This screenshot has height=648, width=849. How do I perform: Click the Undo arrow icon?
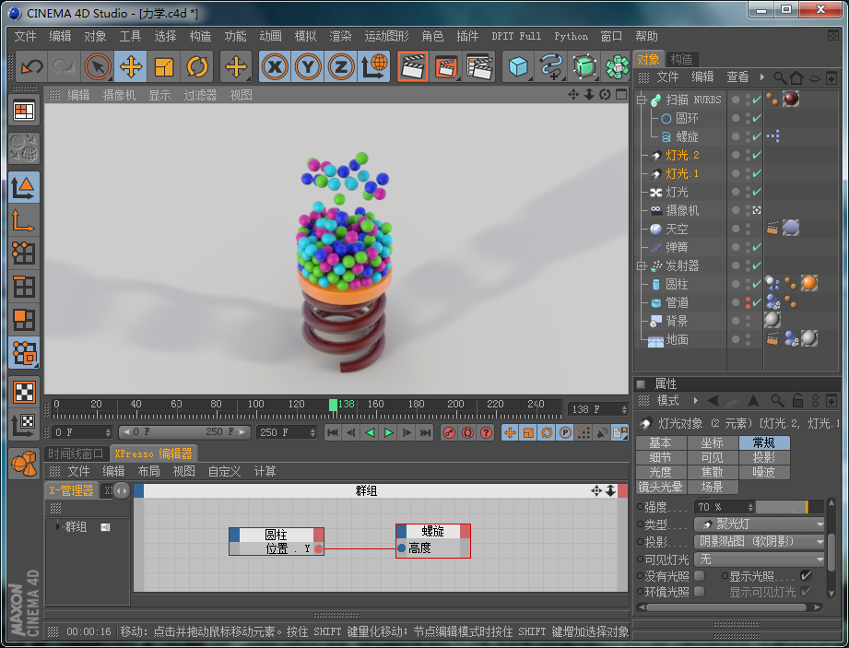click(x=32, y=66)
